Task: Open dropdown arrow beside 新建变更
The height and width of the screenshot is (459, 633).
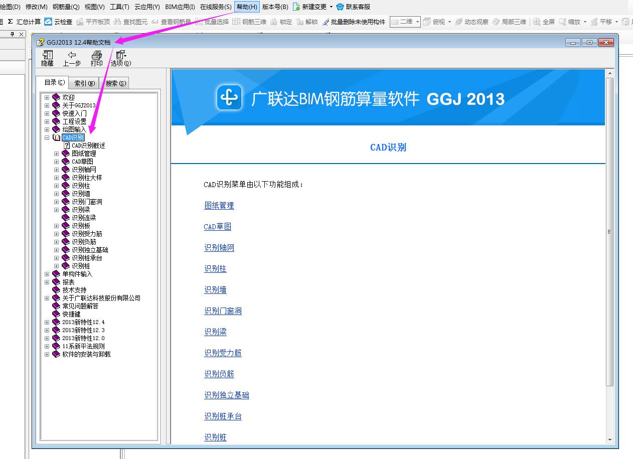Action: pyautogui.click(x=331, y=7)
